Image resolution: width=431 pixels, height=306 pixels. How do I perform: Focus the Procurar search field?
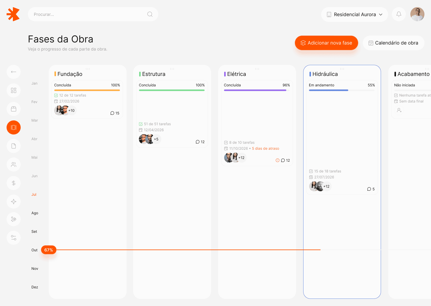coord(93,14)
